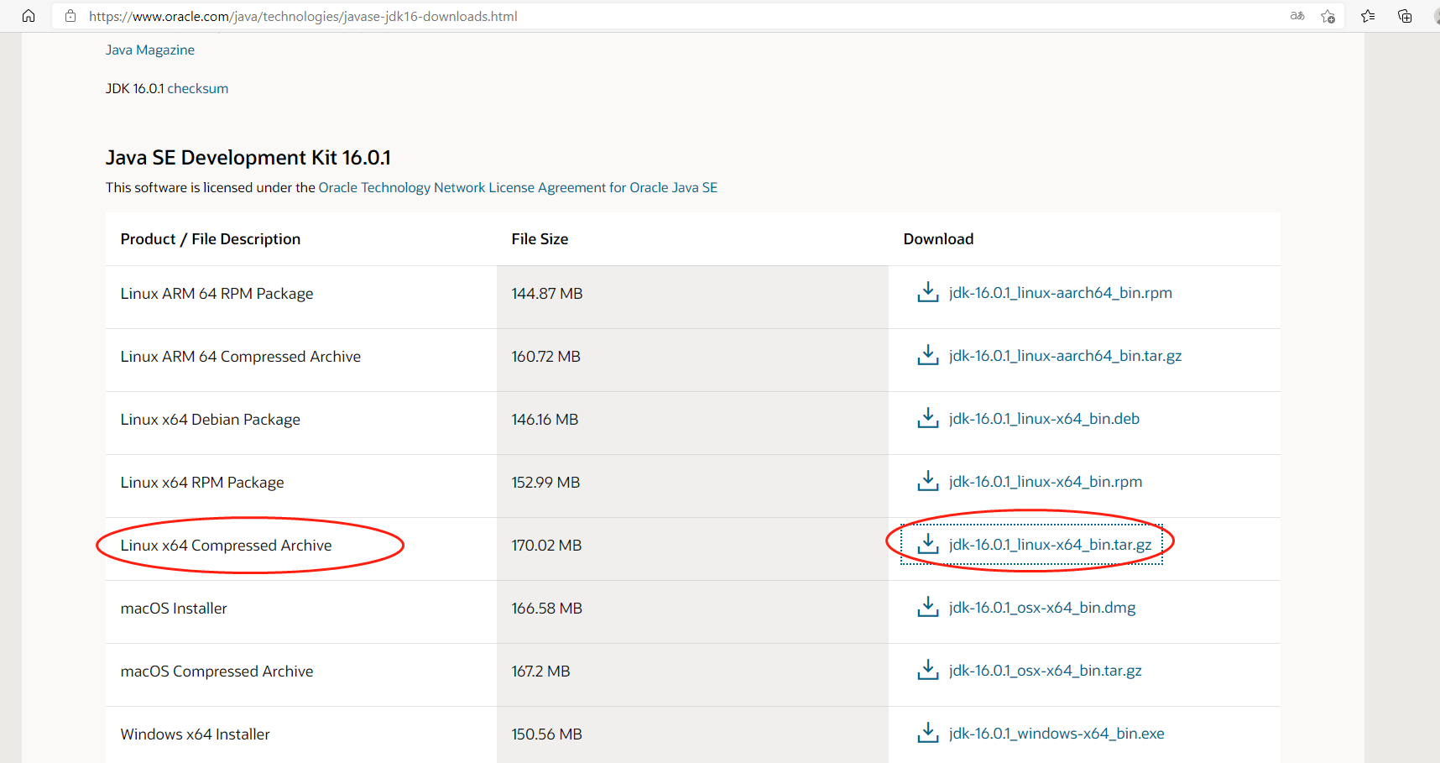Download jdk-16.0.1_osx-x64_bin.tar.gz
The image size is (1440, 763).
click(1045, 670)
